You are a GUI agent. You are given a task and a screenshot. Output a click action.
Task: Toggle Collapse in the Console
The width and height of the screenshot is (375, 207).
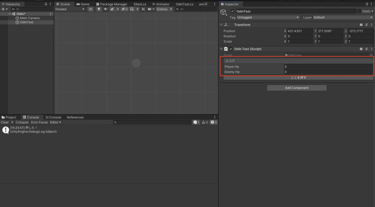(22, 122)
